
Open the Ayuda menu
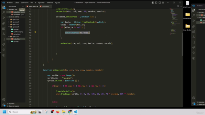point(57,3)
